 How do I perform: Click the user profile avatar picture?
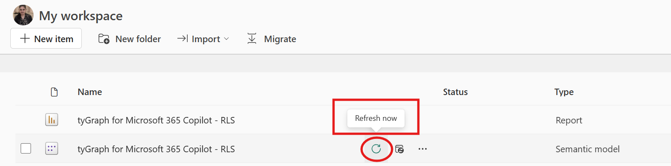(x=23, y=15)
